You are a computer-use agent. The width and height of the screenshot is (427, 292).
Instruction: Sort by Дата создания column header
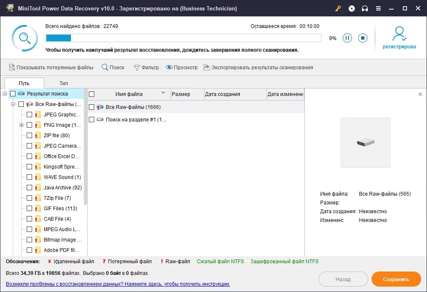coord(235,94)
